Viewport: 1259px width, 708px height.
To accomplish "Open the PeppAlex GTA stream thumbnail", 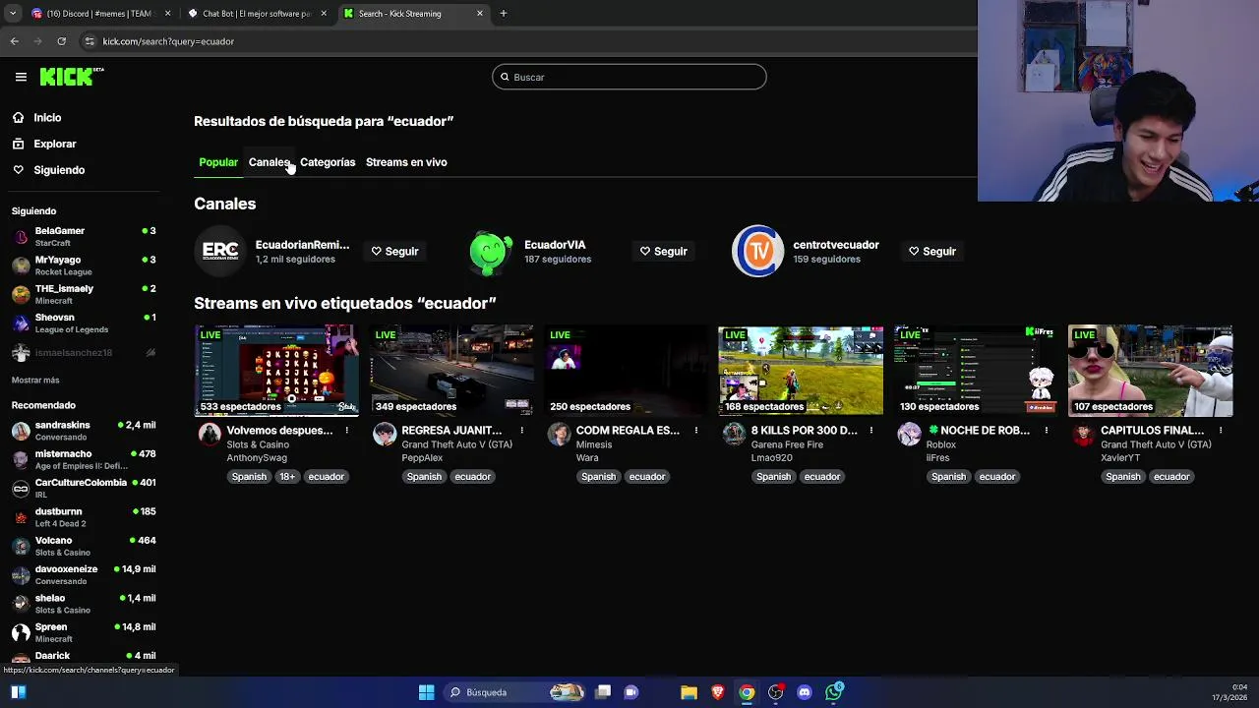I will pyautogui.click(x=451, y=371).
